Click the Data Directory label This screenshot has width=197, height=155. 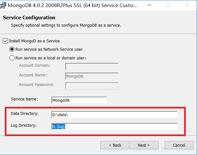point(25,114)
